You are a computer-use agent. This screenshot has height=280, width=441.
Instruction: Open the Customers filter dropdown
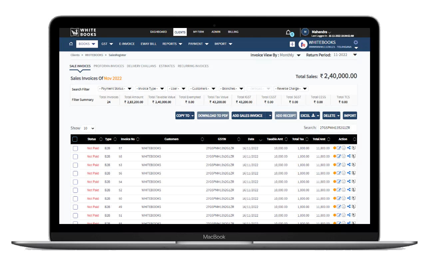coord(203,89)
